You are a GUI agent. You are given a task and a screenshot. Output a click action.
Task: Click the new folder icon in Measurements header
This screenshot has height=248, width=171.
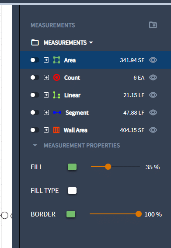[x=153, y=25]
